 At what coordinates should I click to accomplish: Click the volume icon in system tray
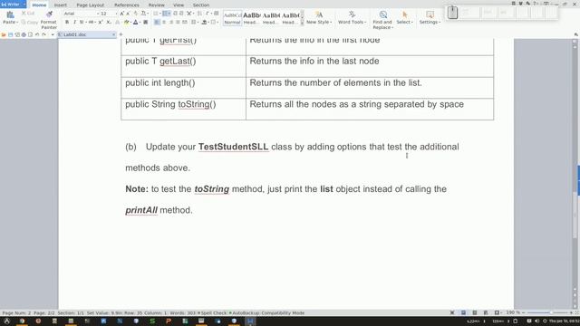[536, 321]
